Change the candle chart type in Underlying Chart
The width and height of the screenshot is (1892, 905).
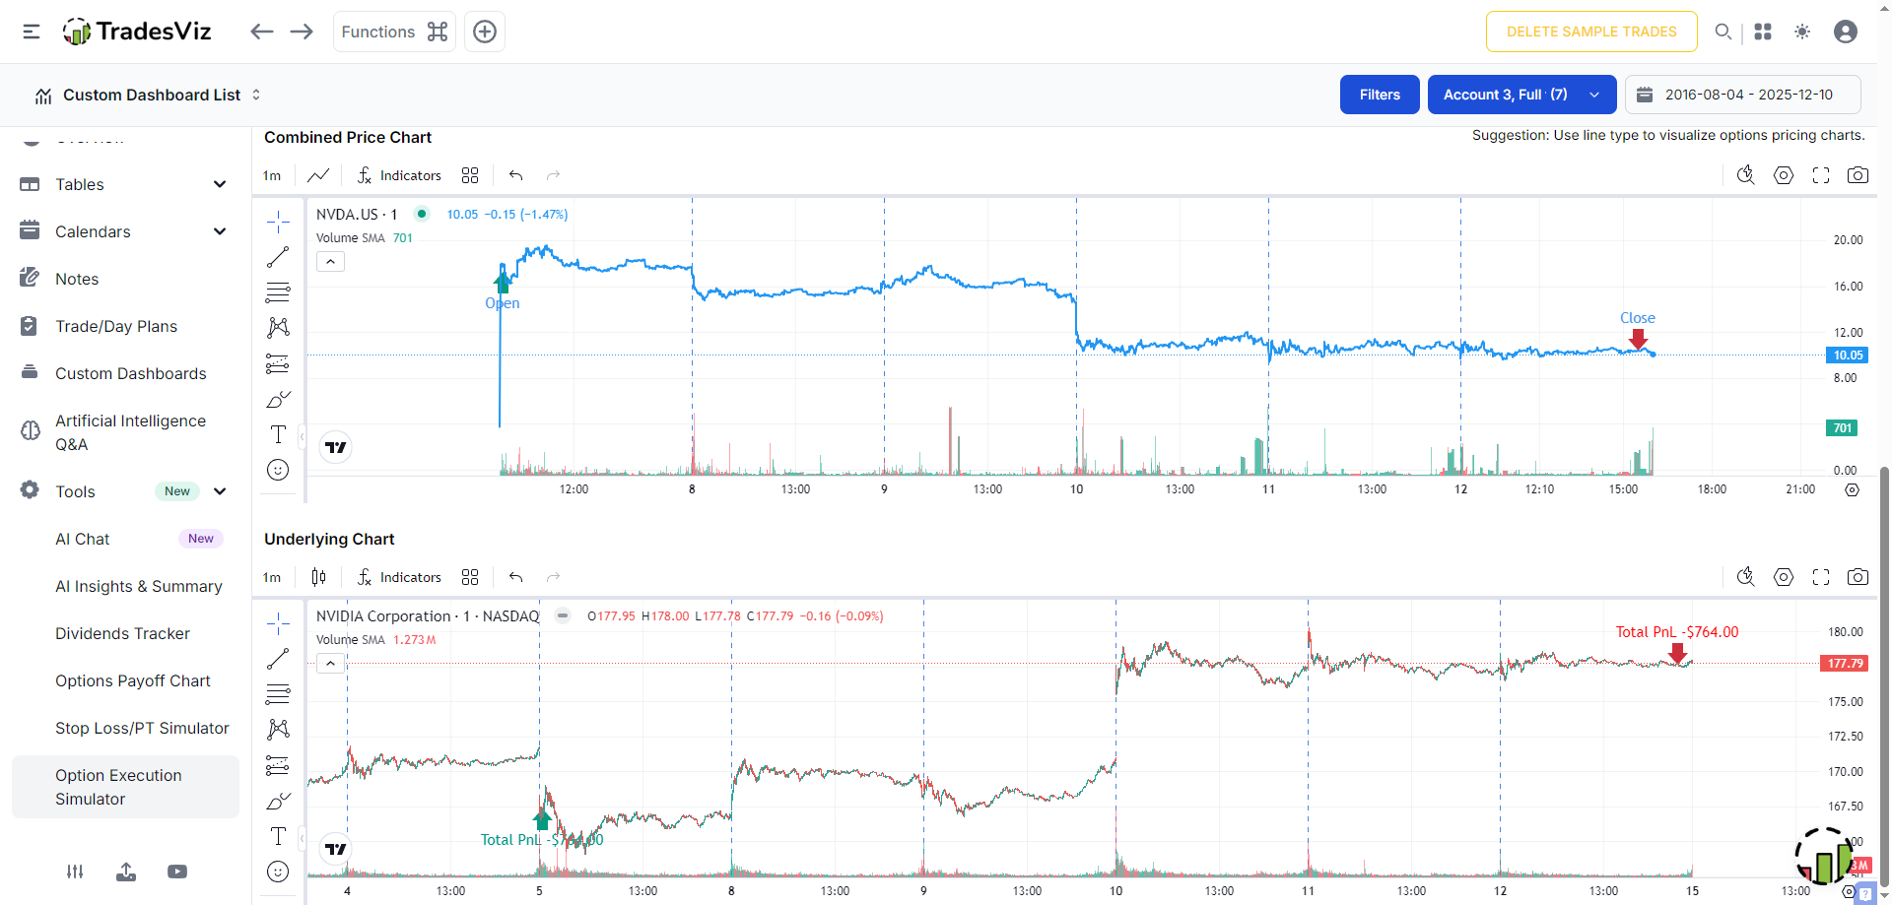(x=318, y=577)
